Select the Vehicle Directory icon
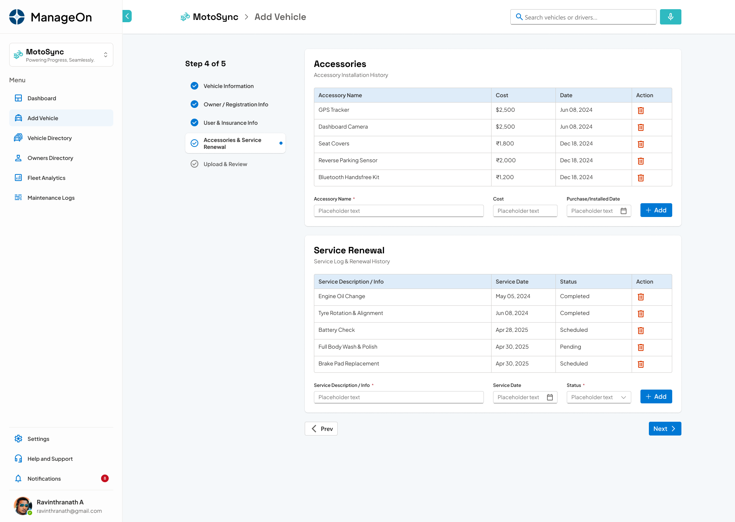 18,138
